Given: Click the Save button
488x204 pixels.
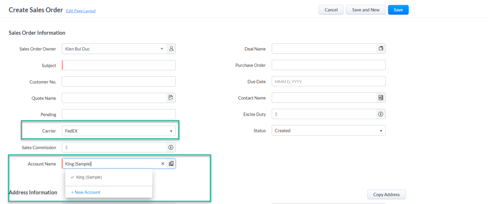Looking at the screenshot, I should point(398,10).
